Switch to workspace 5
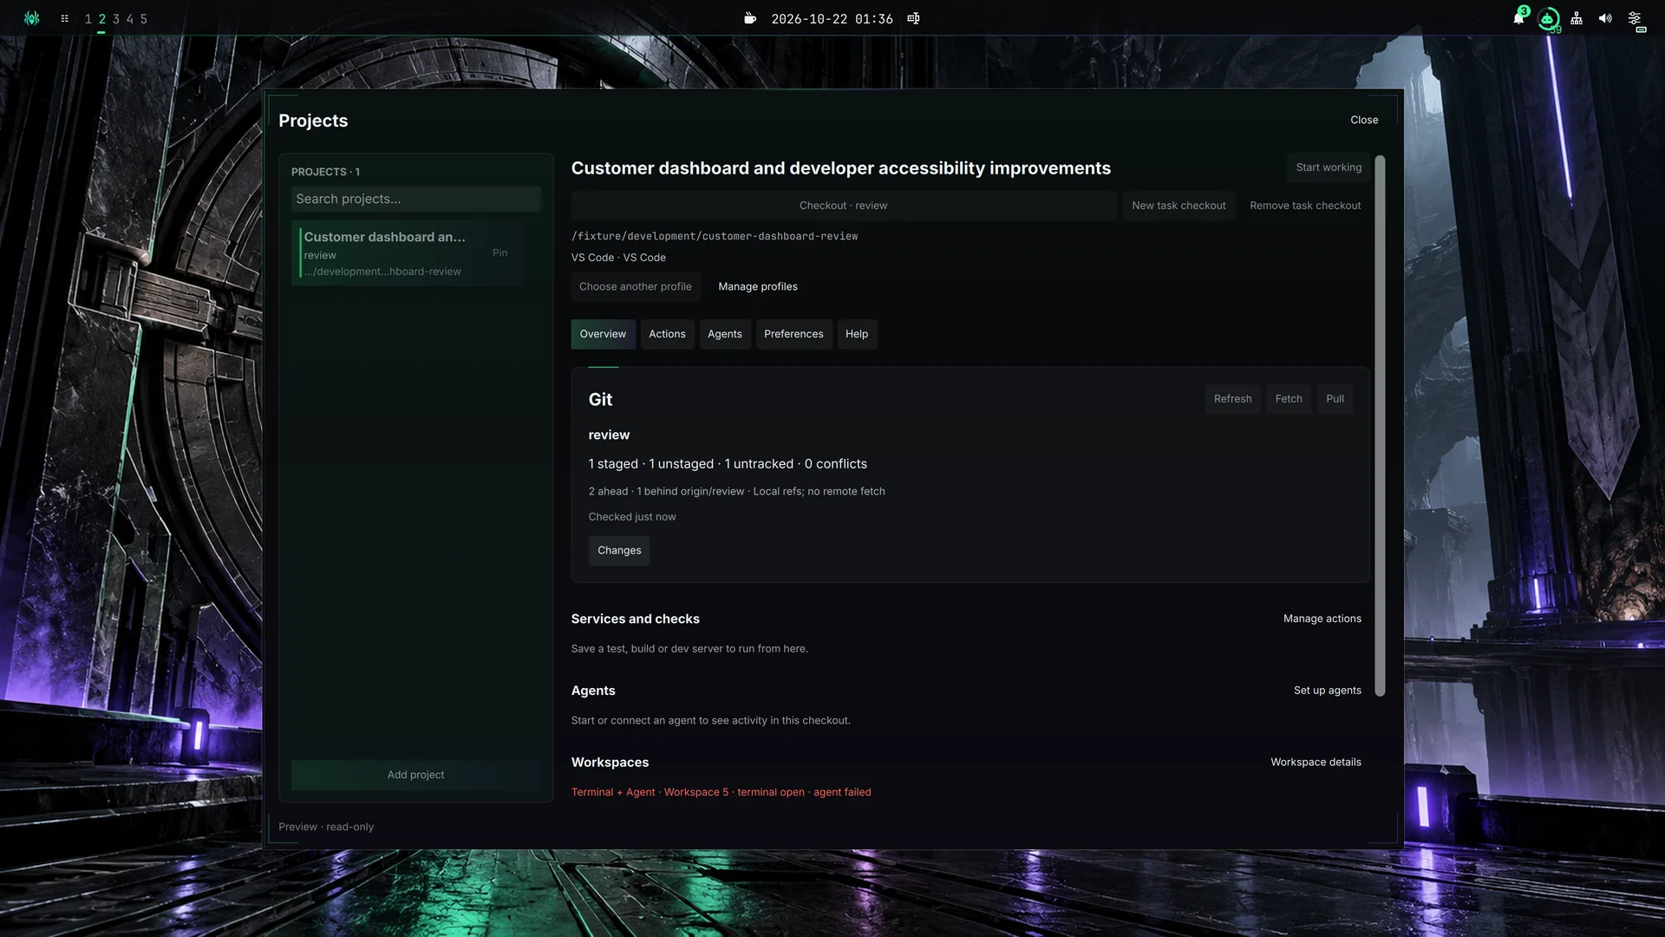The height and width of the screenshot is (937, 1665). tap(143, 19)
